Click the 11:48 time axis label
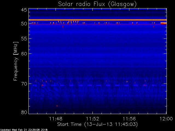The image size is (175, 131). (x=56, y=119)
